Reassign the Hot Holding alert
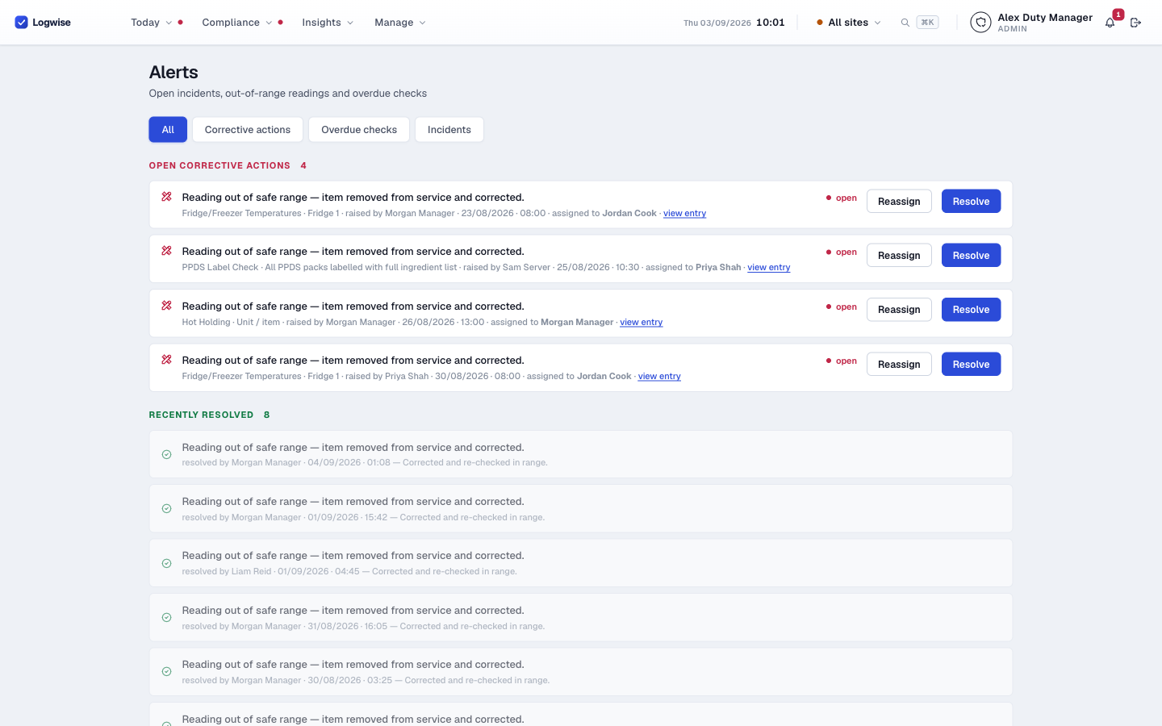The image size is (1162, 726). 899,310
